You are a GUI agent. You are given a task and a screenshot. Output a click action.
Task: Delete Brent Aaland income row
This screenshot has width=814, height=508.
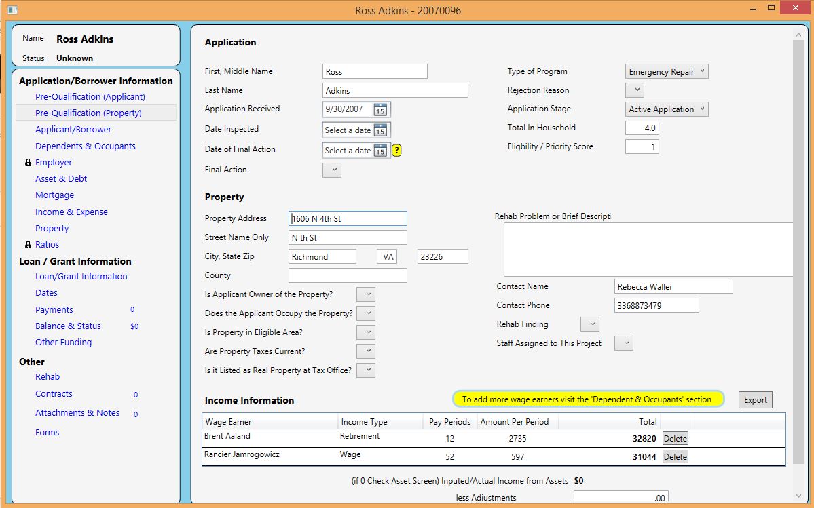pyautogui.click(x=675, y=439)
